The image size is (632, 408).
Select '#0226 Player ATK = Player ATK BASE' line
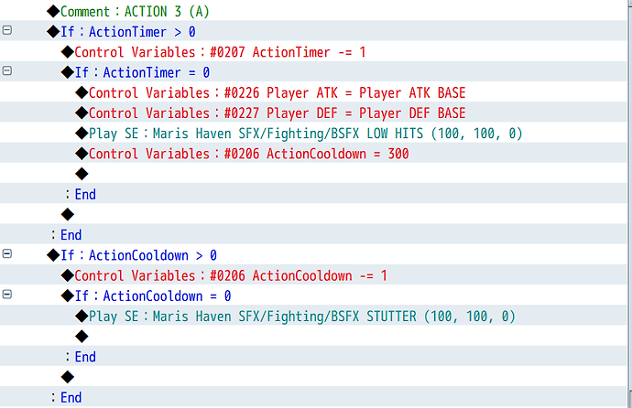270,93
